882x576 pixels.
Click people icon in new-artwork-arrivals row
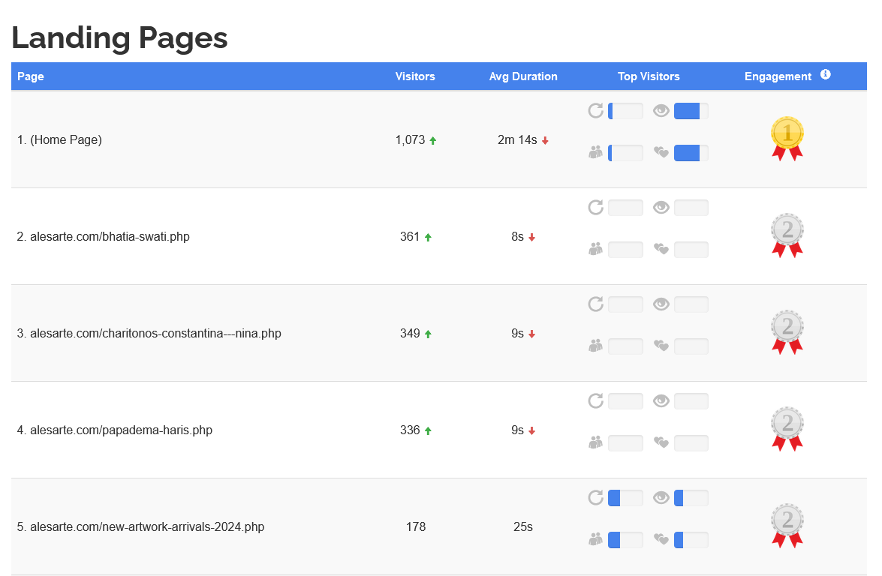click(x=596, y=539)
